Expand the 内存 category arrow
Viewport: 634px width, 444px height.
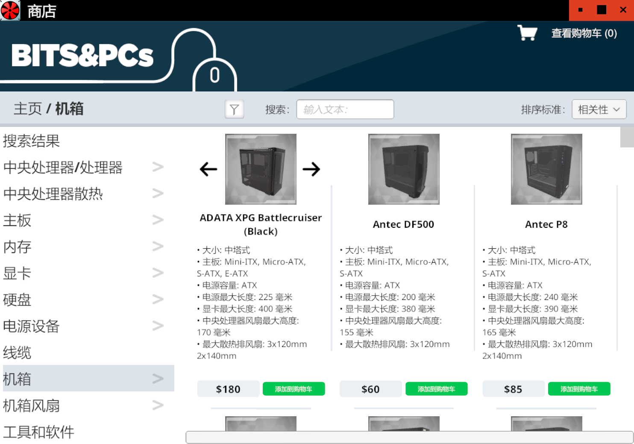tap(158, 247)
